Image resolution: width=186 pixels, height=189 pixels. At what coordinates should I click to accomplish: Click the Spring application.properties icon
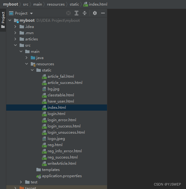[x=39, y=176]
